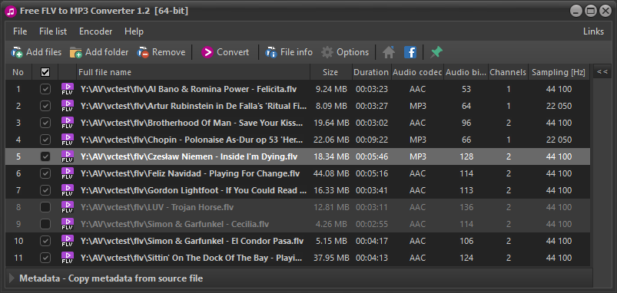Image resolution: width=617 pixels, height=293 pixels.
Task: Click FLV icon for Feliz Navidad file
Action: coord(68,173)
